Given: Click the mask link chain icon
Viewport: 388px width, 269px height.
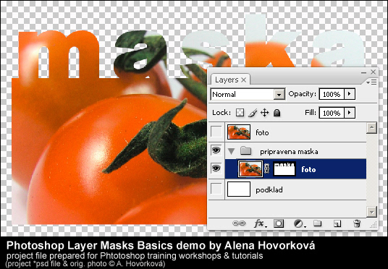Looking at the screenshot, I should point(266,169).
